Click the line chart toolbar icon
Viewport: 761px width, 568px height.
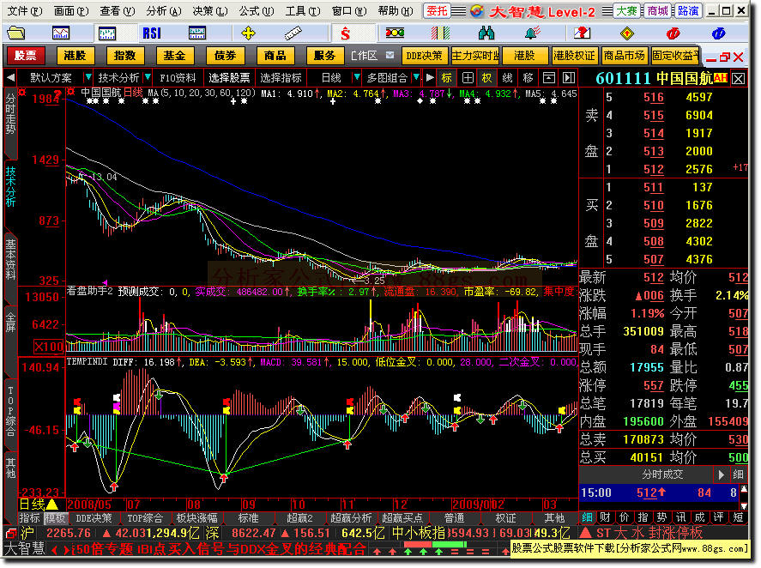pos(61,33)
